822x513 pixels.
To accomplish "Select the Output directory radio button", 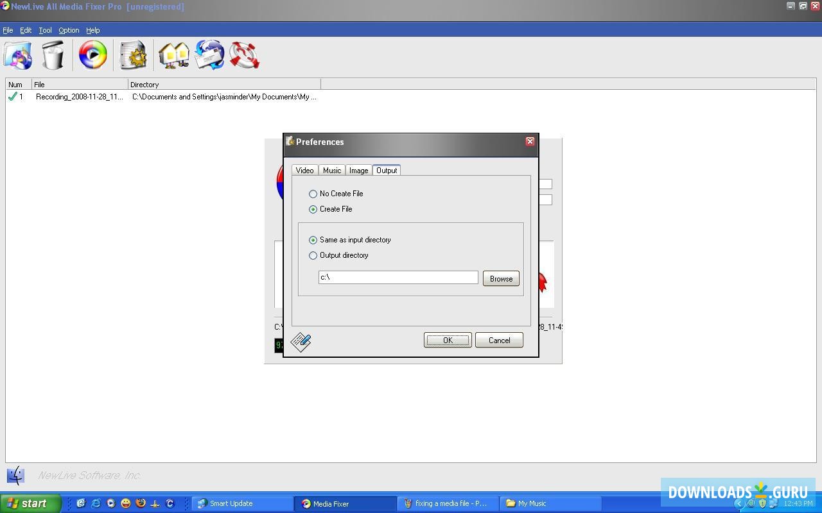I will tap(313, 255).
